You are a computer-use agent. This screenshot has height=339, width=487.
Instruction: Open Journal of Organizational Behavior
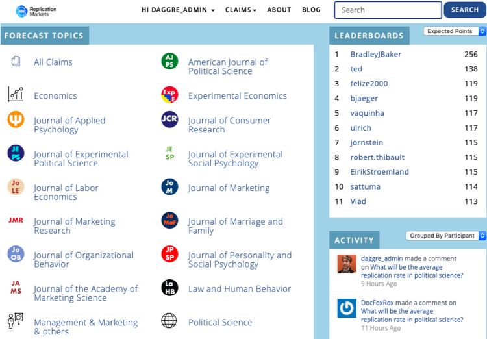(x=84, y=260)
